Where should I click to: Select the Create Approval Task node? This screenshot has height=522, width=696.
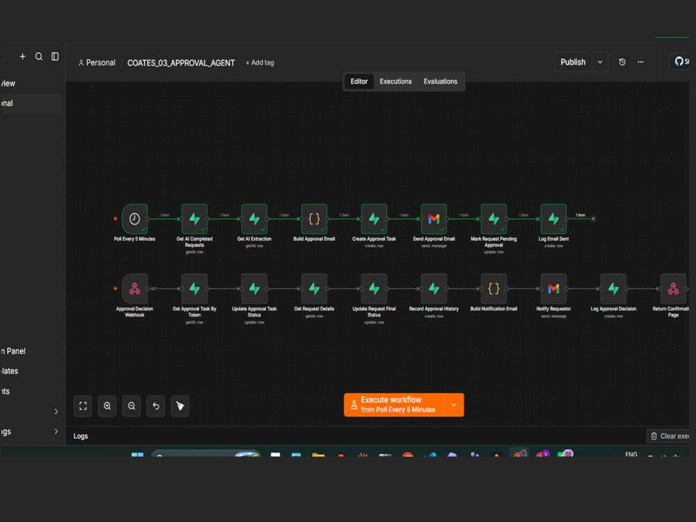374,219
